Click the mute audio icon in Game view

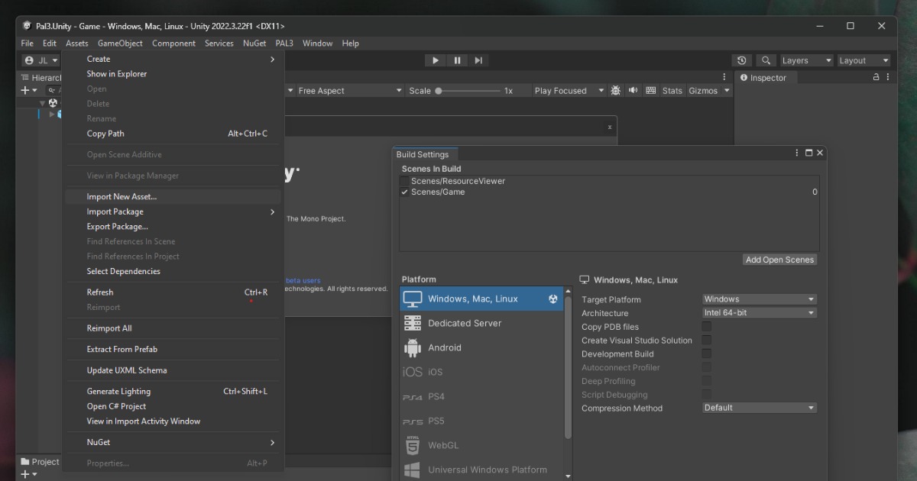tap(633, 90)
